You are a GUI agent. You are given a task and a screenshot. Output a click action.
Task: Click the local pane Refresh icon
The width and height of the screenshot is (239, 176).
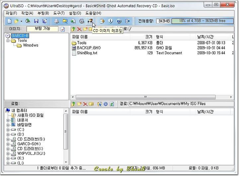(112, 104)
